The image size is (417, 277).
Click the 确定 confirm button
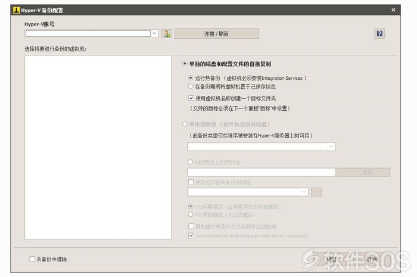(331, 259)
